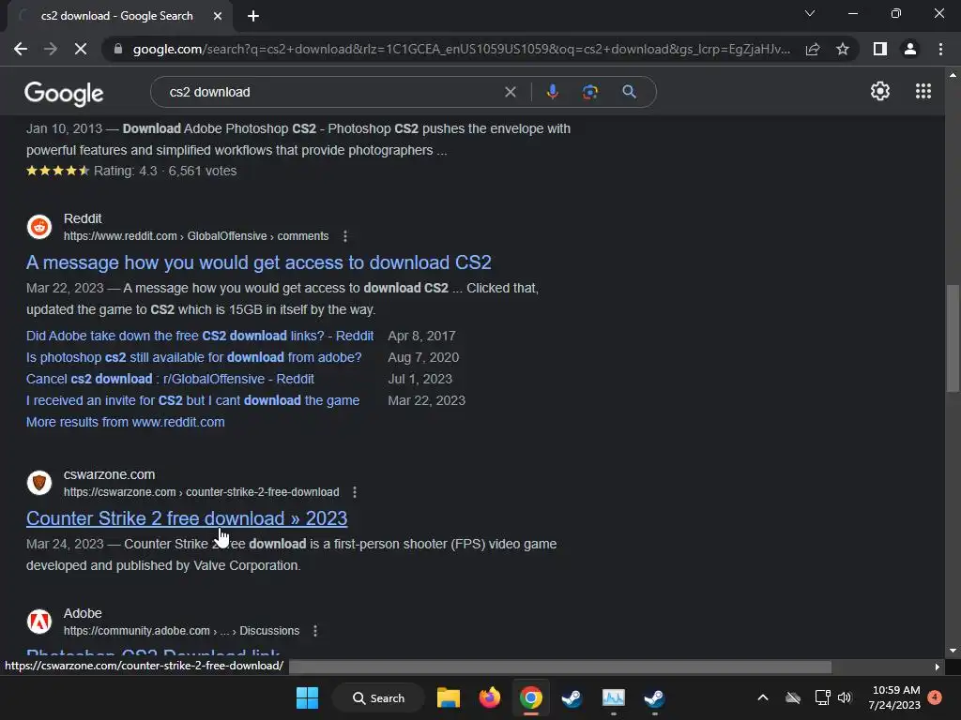Clear the search box text

(510, 92)
